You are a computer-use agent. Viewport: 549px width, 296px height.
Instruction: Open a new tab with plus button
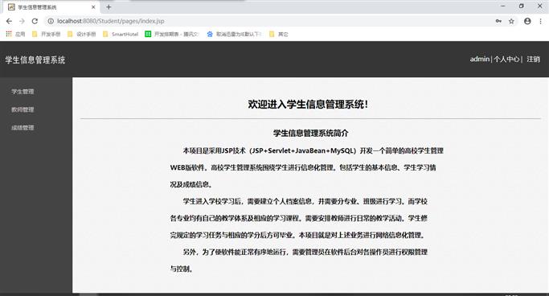pos(109,7)
